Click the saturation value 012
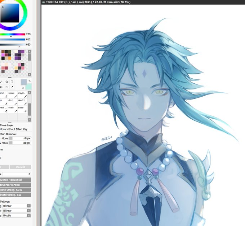The width and height of the screenshot is (245, 226). tap(28, 40)
